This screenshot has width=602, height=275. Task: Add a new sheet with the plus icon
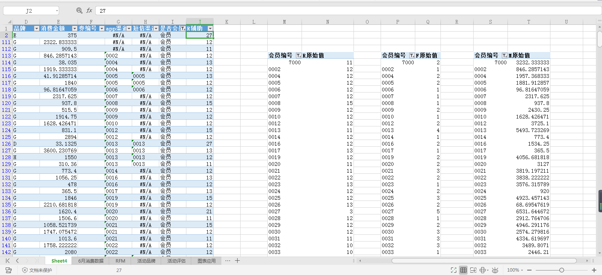[x=237, y=261]
